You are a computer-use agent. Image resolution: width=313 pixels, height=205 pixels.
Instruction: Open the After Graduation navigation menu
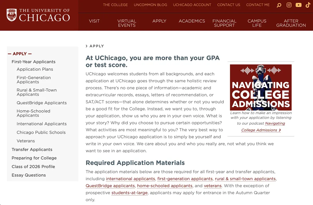291,23
